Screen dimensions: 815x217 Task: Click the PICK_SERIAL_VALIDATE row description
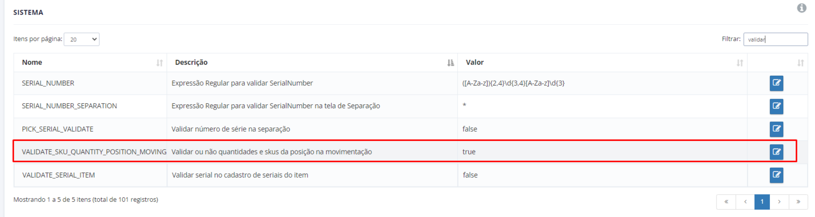[231, 129]
